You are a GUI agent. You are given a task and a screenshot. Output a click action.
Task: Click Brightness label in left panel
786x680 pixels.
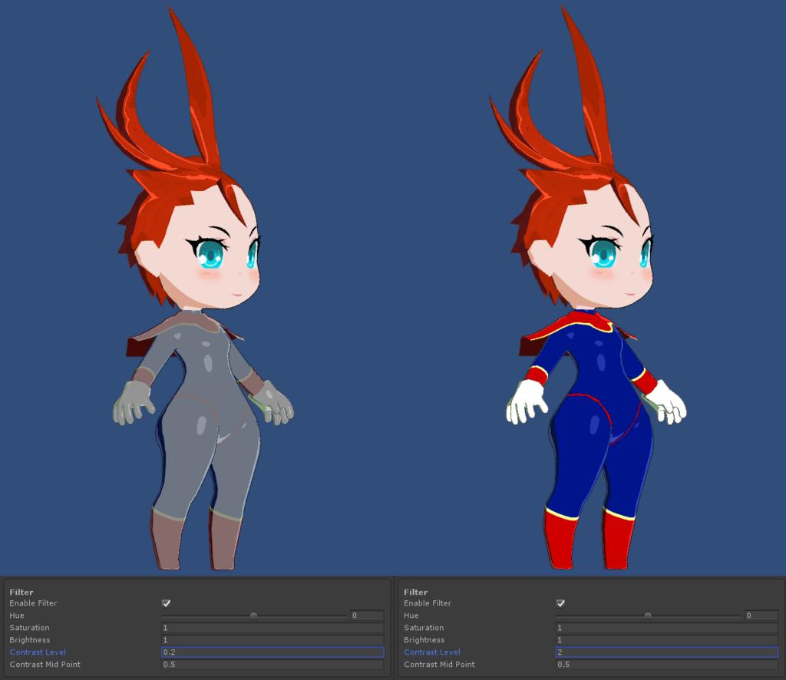point(30,640)
